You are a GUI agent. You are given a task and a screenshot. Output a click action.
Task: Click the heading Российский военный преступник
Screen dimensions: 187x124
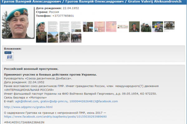click(x=31, y=69)
